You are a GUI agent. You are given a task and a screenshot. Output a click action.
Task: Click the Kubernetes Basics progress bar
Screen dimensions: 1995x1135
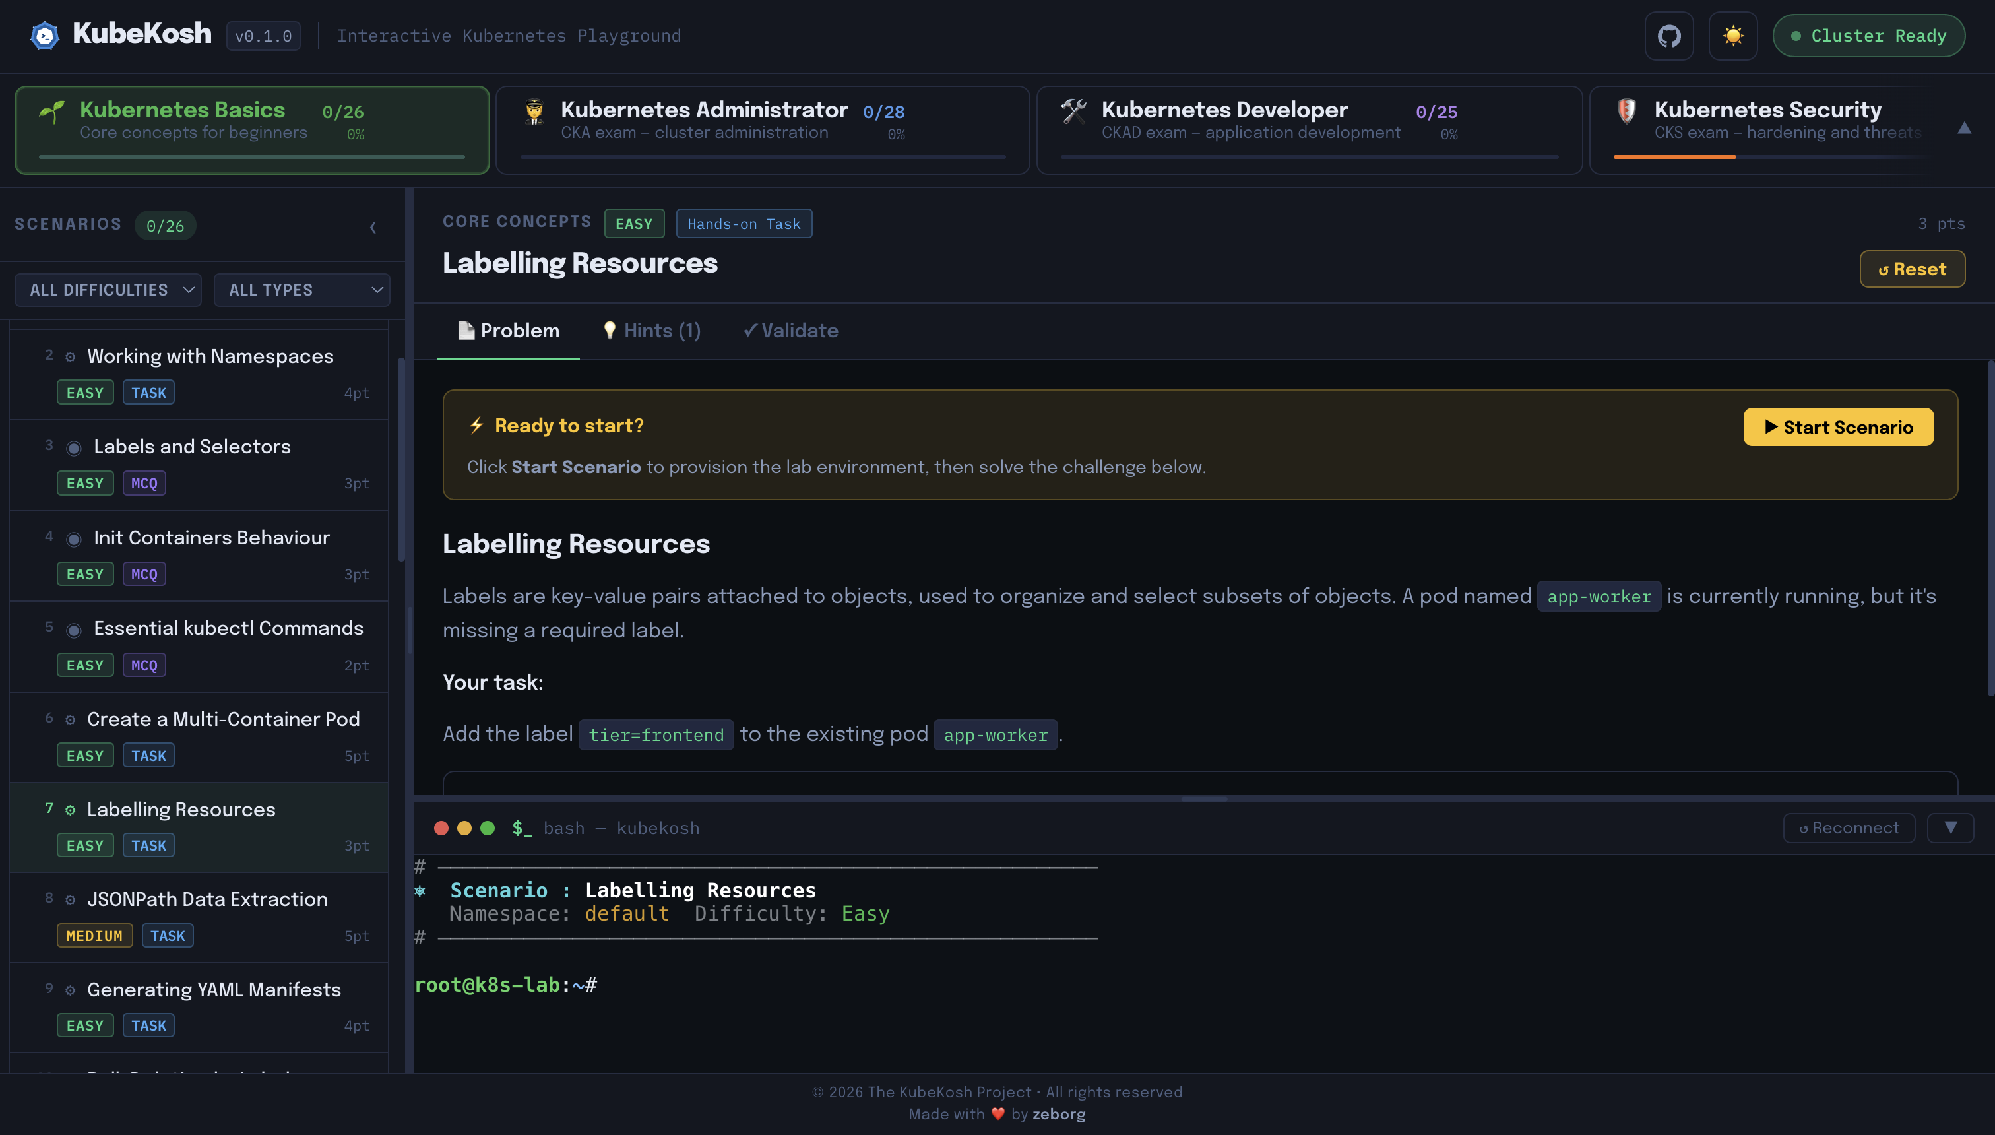click(252, 156)
